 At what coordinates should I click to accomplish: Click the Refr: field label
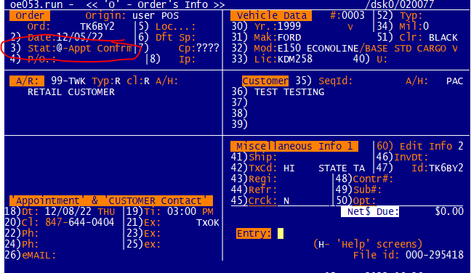click(262, 190)
